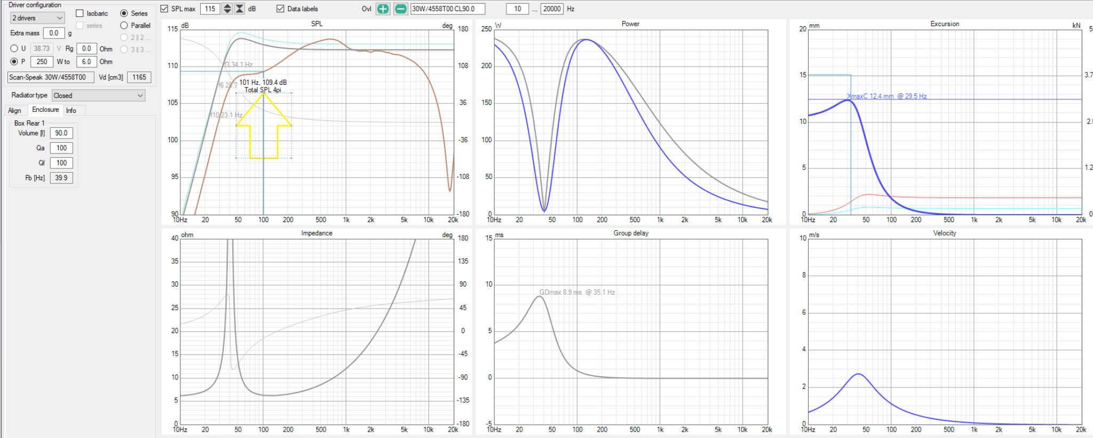Click the '101 Hz, 109.4 dB' data label
1093x438 pixels.
(263, 83)
